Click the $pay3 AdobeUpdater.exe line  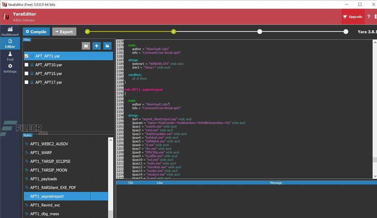point(159,134)
